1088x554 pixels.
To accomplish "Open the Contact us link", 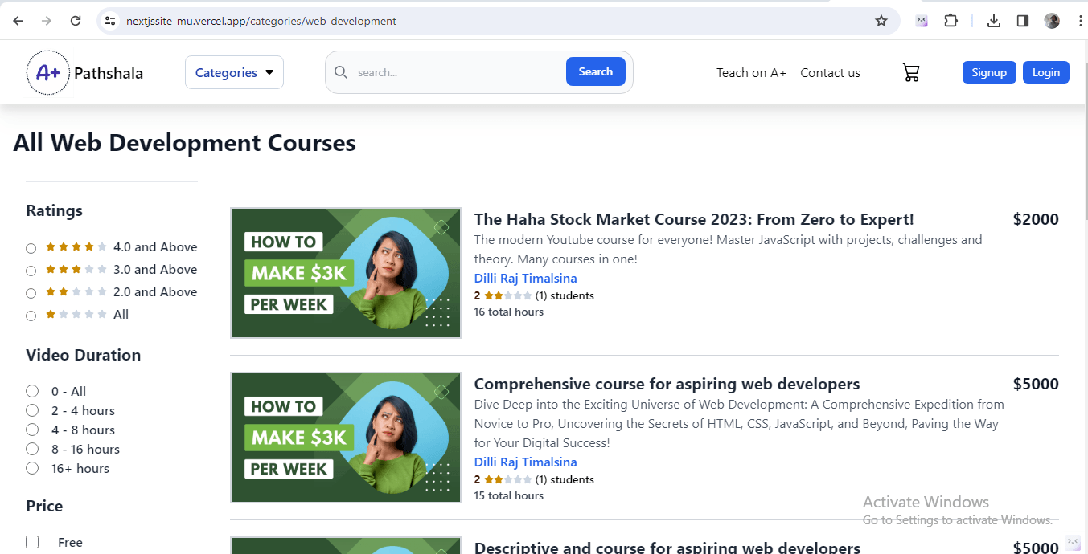I will (x=830, y=72).
